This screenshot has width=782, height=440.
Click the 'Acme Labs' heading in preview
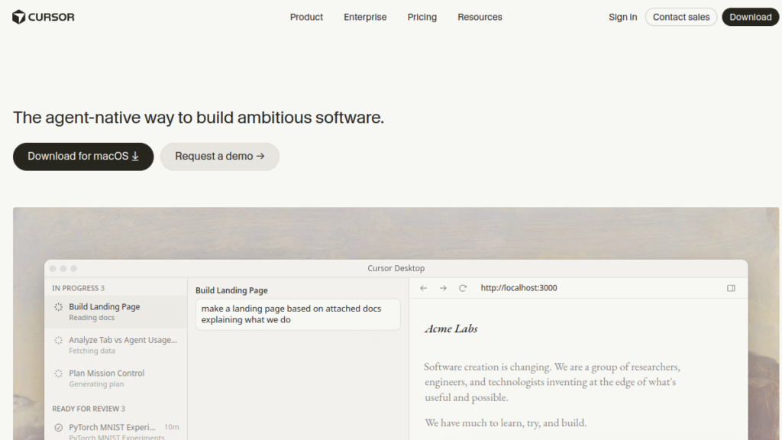click(x=451, y=328)
